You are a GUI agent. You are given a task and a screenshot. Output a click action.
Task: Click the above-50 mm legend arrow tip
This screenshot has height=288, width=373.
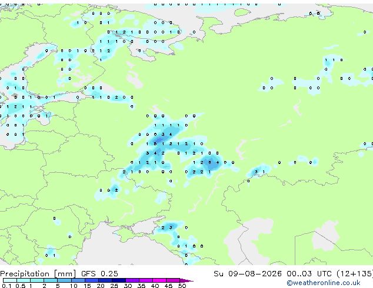click(x=186, y=281)
